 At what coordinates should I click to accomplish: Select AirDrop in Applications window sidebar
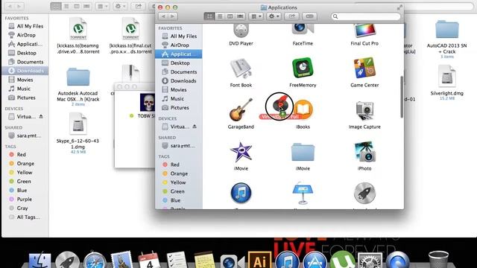coord(179,45)
